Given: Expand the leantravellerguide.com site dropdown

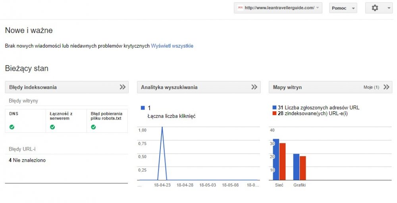Looking at the screenshot, I should (317, 8).
